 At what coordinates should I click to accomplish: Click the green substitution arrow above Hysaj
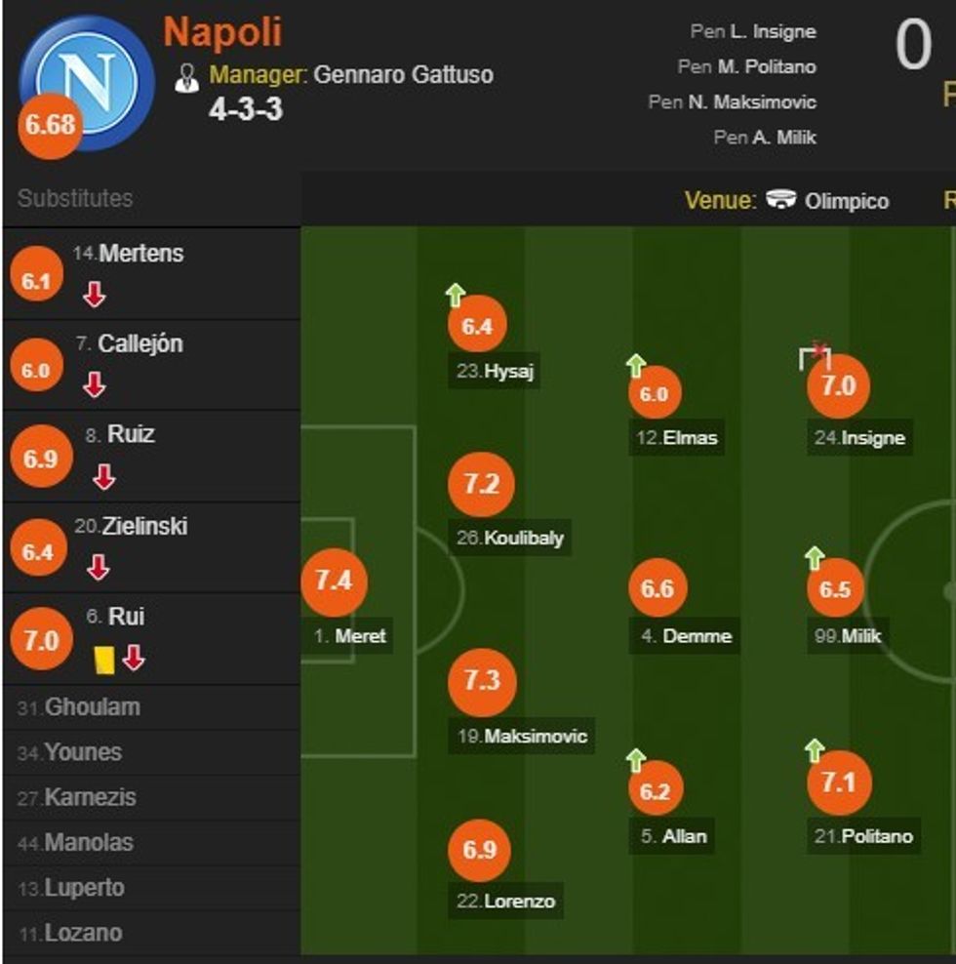click(x=455, y=294)
